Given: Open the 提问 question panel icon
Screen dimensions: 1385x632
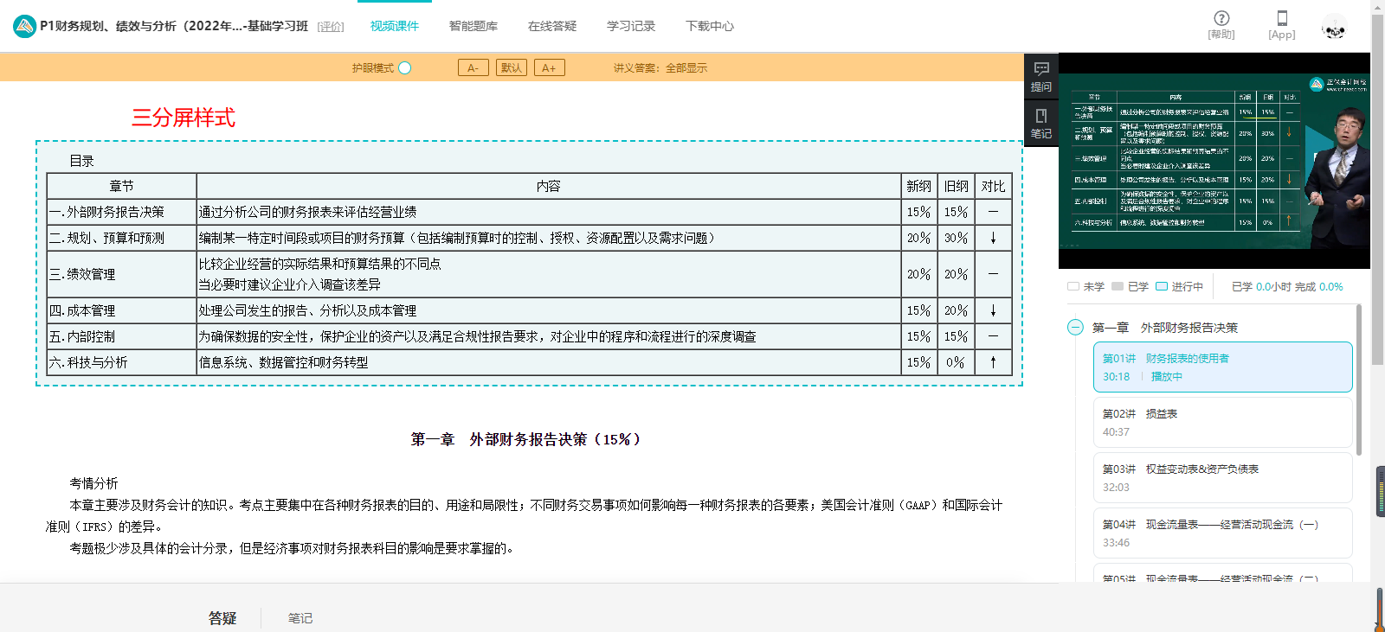Looking at the screenshot, I should click(1041, 75).
